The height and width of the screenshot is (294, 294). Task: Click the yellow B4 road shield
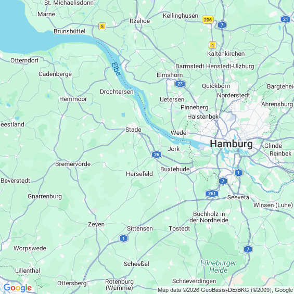212,45
